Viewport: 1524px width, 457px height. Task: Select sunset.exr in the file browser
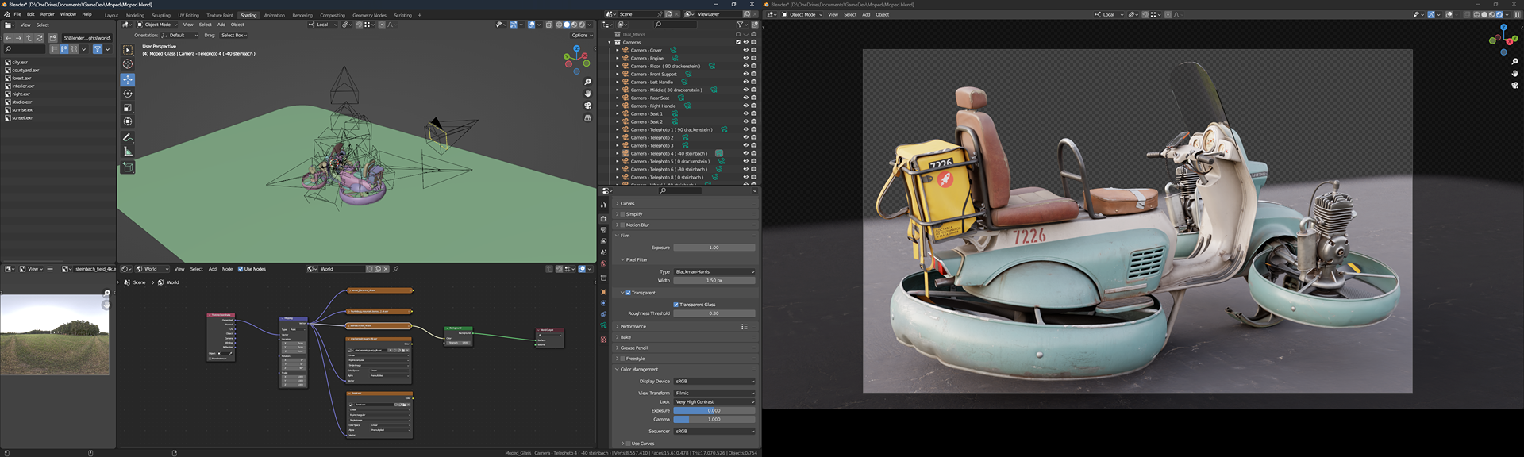(22, 118)
